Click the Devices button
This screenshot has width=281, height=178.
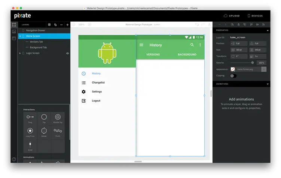[x=255, y=16]
